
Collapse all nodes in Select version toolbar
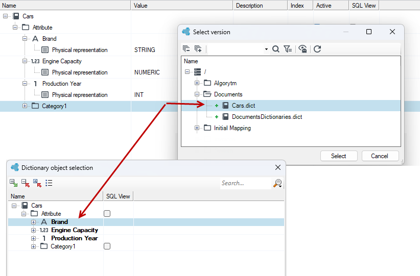[x=186, y=49]
